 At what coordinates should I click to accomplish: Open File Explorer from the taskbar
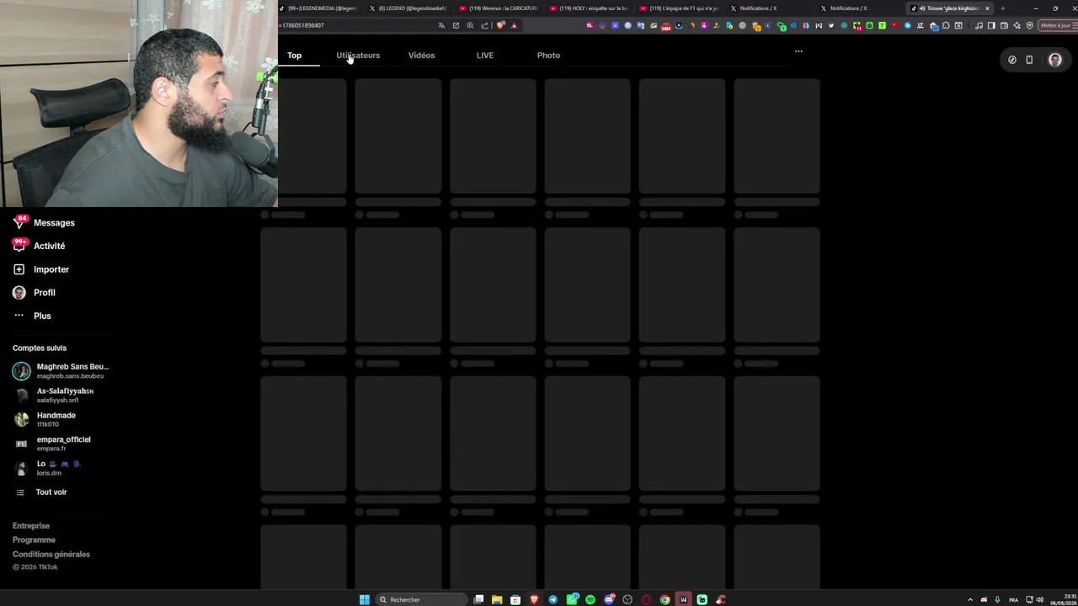coord(497,599)
